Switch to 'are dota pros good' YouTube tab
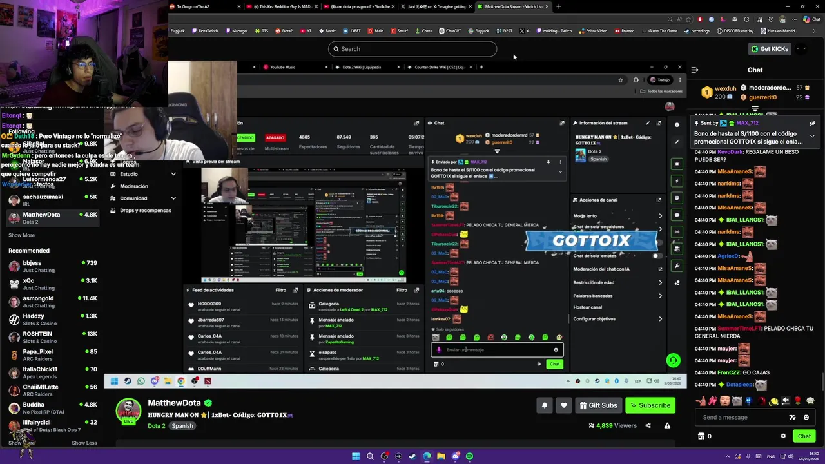The width and height of the screenshot is (825, 464). click(360, 6)
